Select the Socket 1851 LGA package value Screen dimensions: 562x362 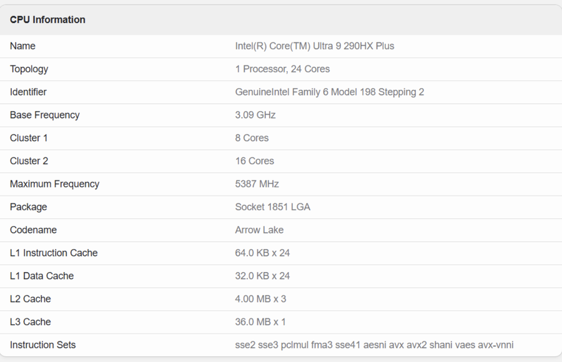pyautogui.click(x=272, y=207)
